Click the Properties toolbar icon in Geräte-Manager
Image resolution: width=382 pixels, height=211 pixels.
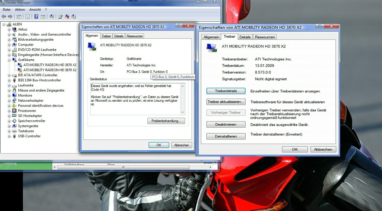point(28,16)
